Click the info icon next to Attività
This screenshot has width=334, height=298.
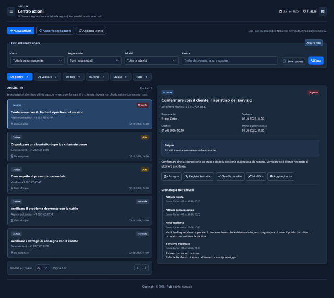pos(22,88)
